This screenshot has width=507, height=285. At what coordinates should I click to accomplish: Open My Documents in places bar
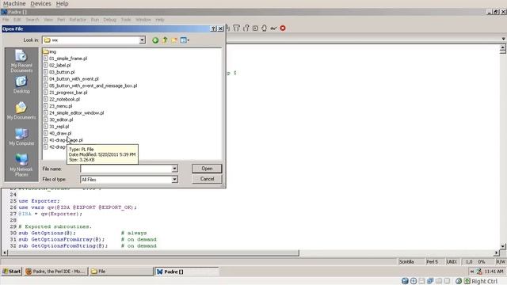21,111
